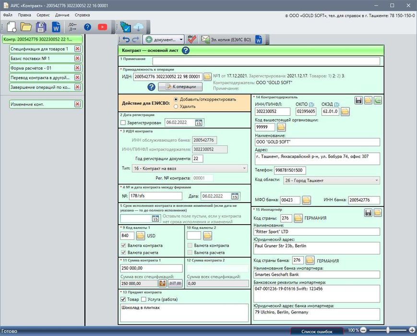Browse МФО банка folder icon
The width and height of the screenshot is (417, 336).
[x=306, y=200]
